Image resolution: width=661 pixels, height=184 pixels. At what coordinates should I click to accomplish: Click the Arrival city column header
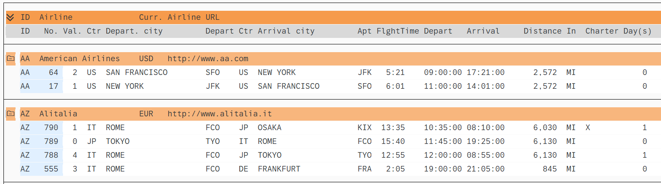coord(286,31)
